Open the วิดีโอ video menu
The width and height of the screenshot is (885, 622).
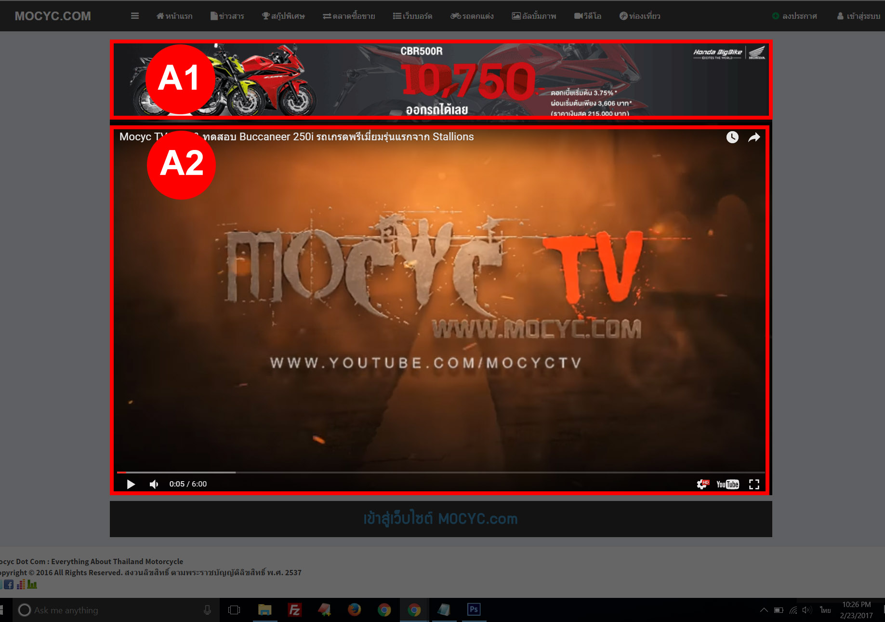(588, 16)
